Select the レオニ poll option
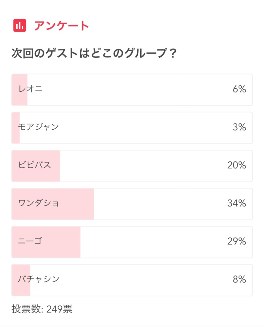This screenshot has width=264, height=327. (x=132, y=90)
